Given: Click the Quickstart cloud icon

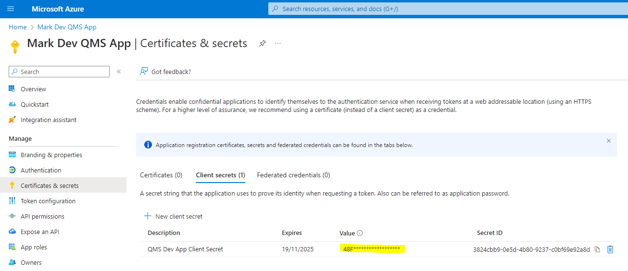Looking at the screenshot, I should pos(12,104).
